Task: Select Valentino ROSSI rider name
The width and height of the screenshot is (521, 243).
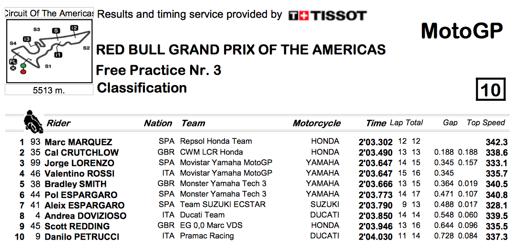Action: pos(80,174)
